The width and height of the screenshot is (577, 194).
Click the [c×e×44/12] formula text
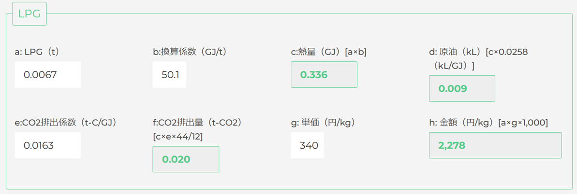(x=178, y=137)
